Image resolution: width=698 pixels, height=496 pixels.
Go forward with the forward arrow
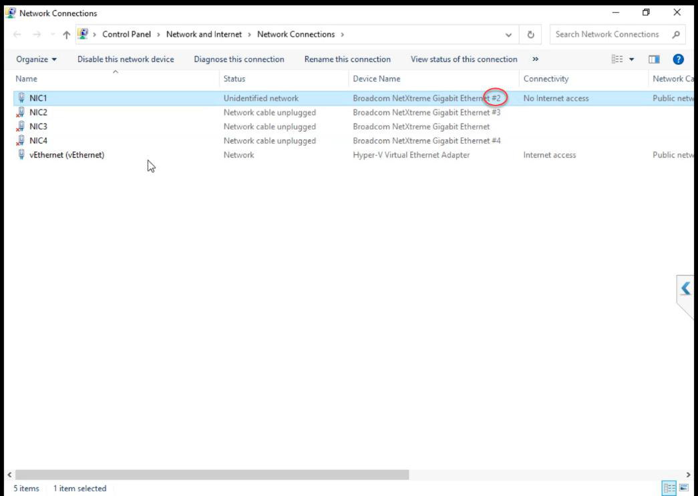[x=37, y=34]
